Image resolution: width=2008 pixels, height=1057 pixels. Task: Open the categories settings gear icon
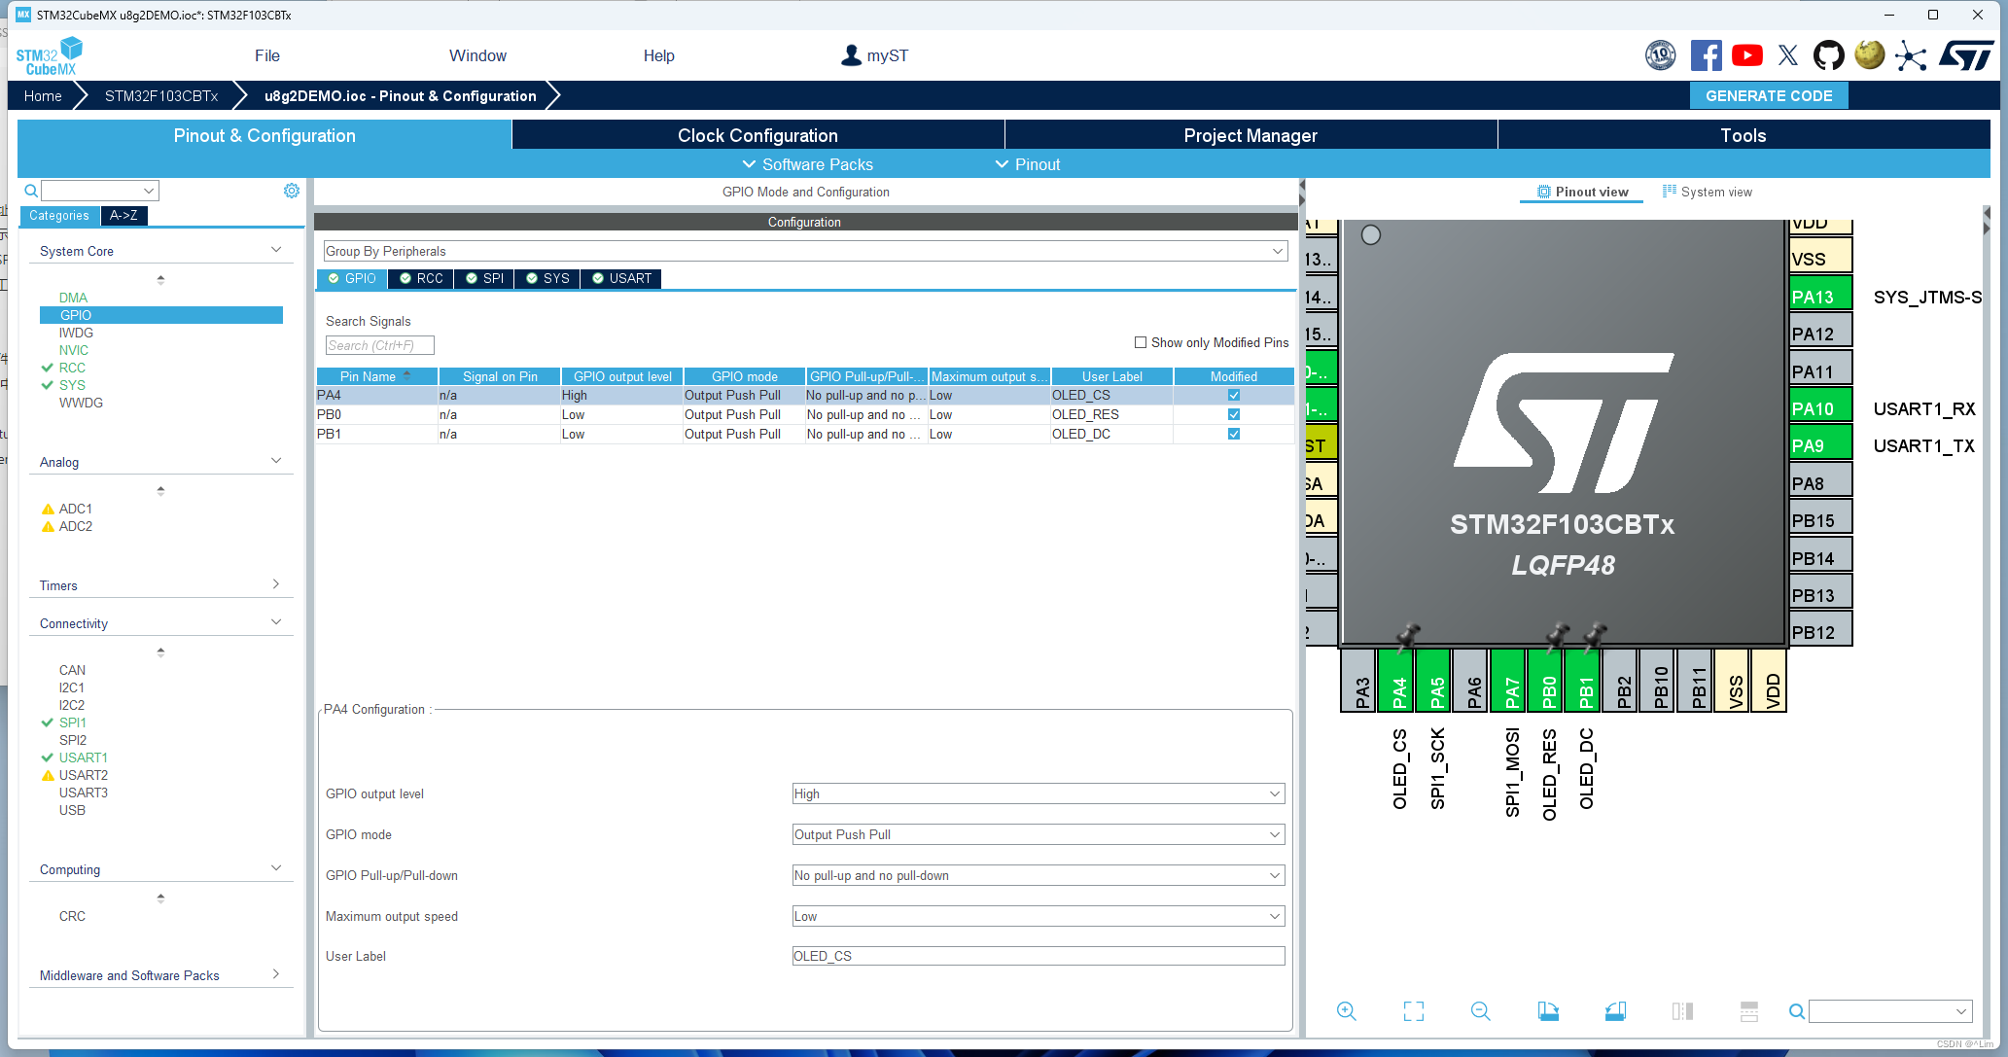(x=292, y=191)
